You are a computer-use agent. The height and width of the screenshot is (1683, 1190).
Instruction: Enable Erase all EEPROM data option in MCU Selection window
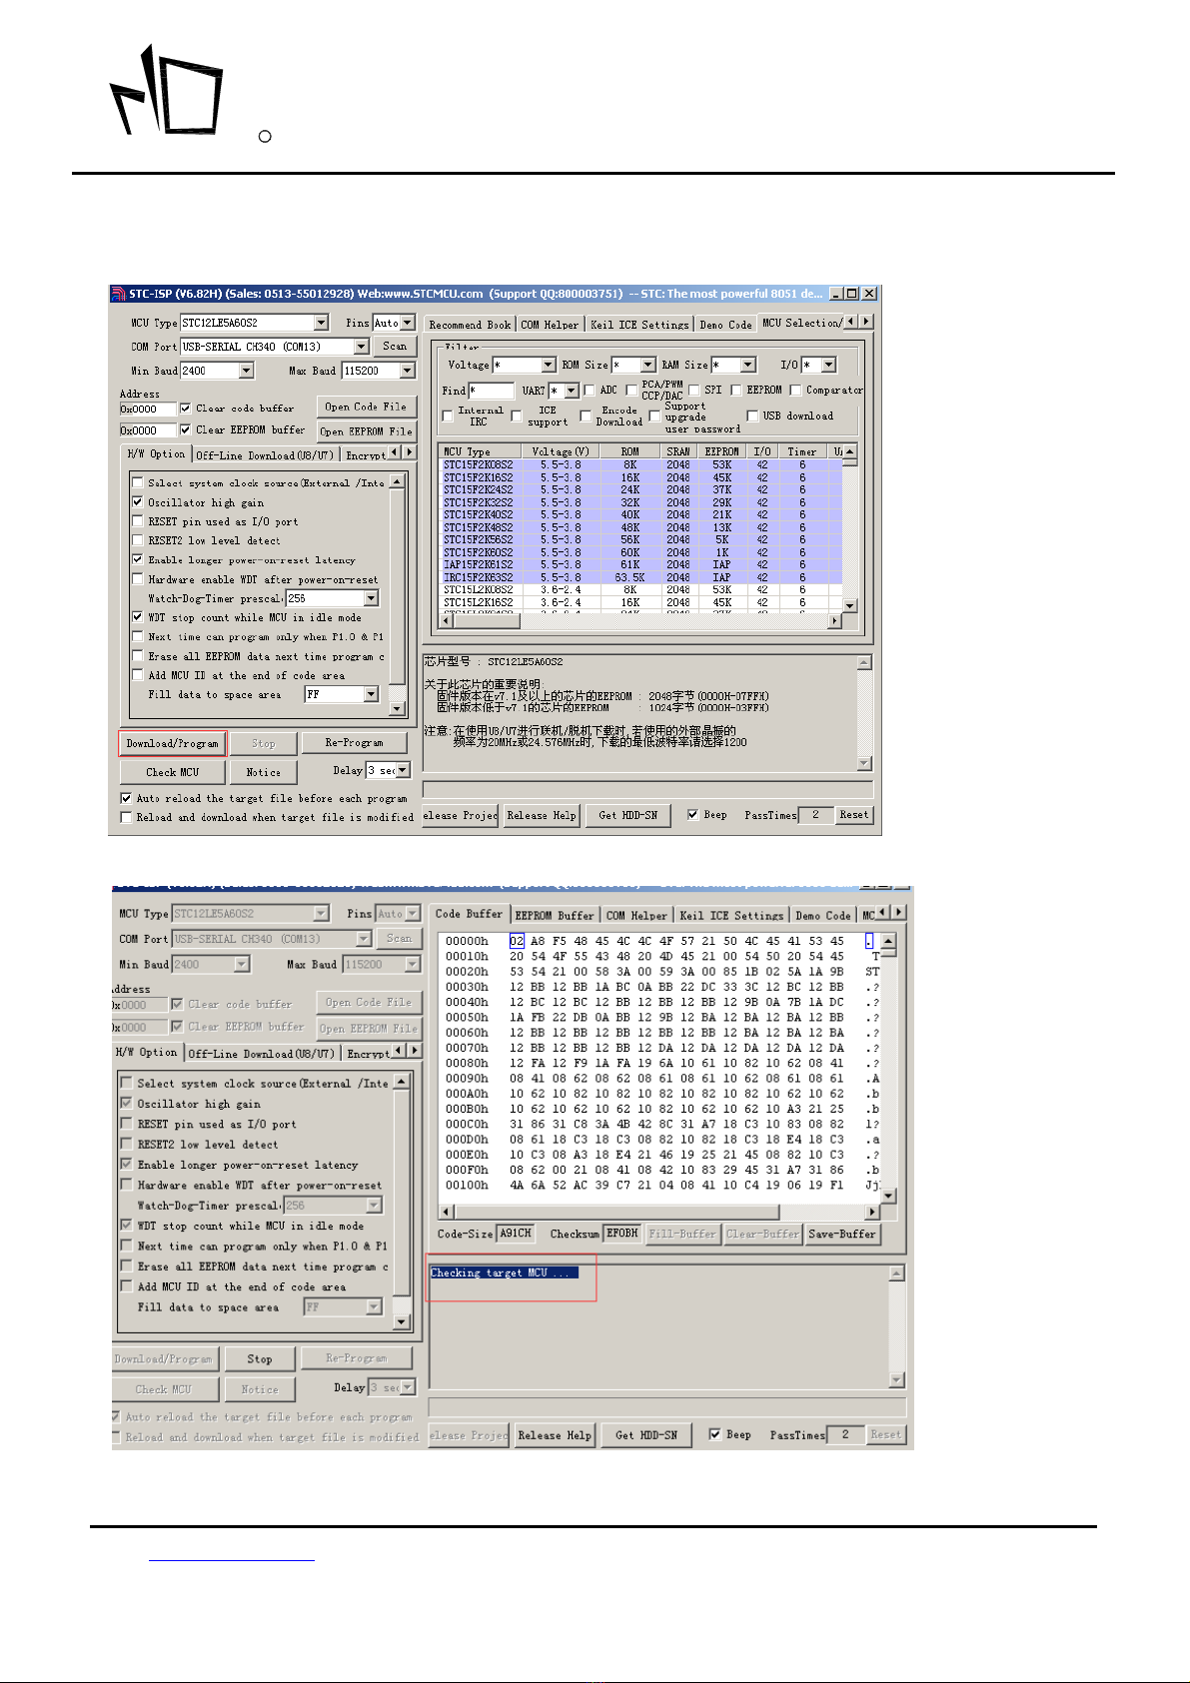click(x=138, y=656)
